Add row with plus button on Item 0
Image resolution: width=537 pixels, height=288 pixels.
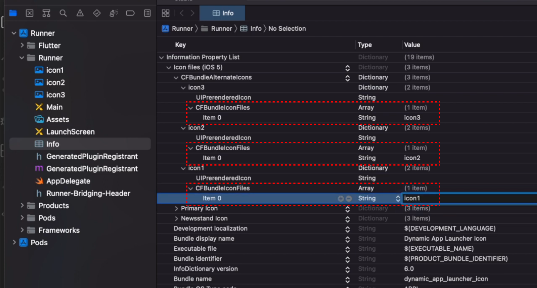coord(341,198)
